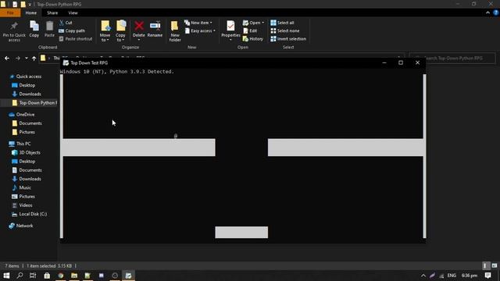
Task: Open File Explorer from taskbar
Action: (74, 276)
